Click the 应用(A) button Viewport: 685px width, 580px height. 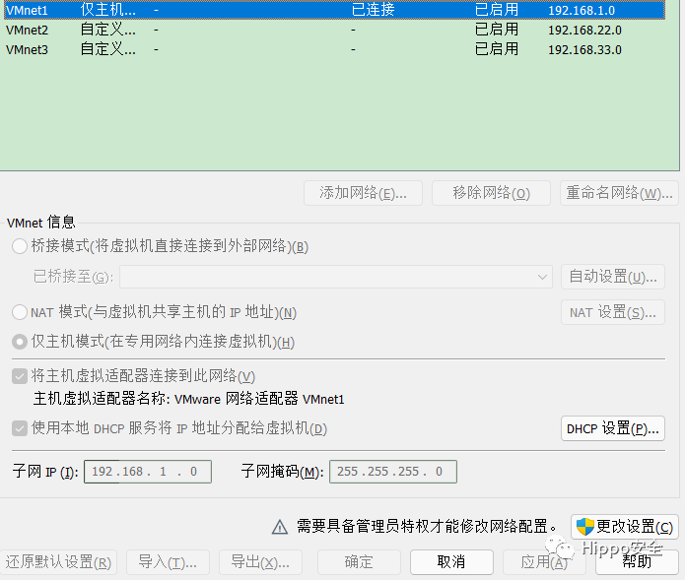(x=544, y=562)
